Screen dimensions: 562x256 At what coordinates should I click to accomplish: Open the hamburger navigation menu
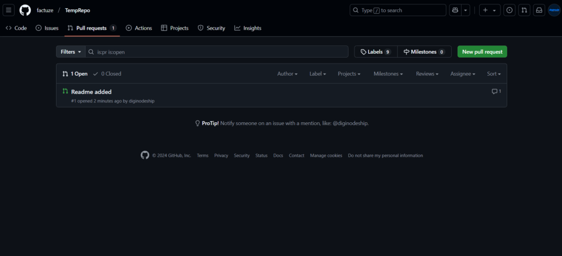click(9, 10)
